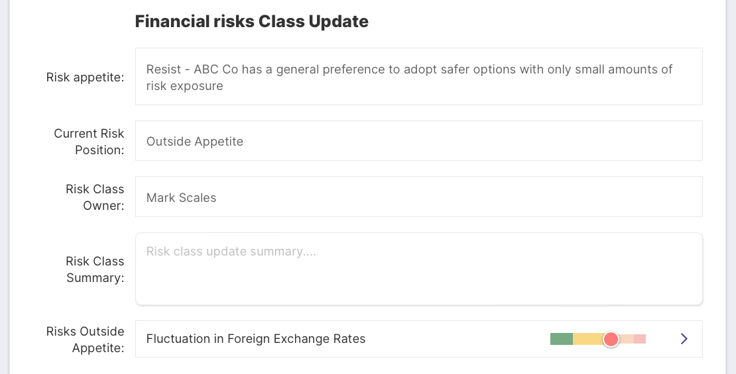736x374 pixels.
Task: Open the Fluctuation in Foreign Exchange Rates risk
Action: [418, 339]
